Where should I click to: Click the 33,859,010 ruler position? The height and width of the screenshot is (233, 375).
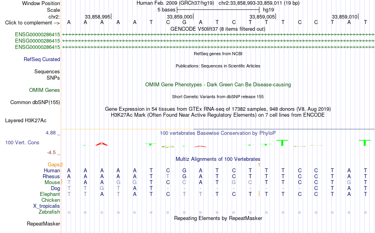pos(345,17)
